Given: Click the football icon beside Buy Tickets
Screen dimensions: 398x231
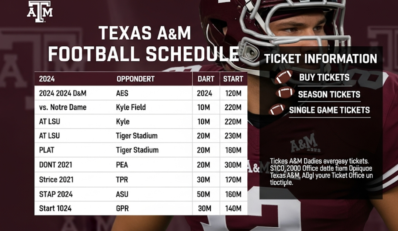Looking at the screenshot, I should (x=284, y=77).
